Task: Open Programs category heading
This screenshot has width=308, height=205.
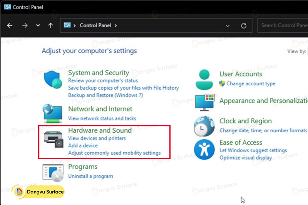Action: pyautogui.click(x=83, y=167)
